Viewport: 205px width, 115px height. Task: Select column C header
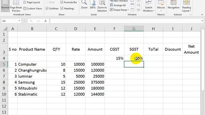[x=56, y=29]
